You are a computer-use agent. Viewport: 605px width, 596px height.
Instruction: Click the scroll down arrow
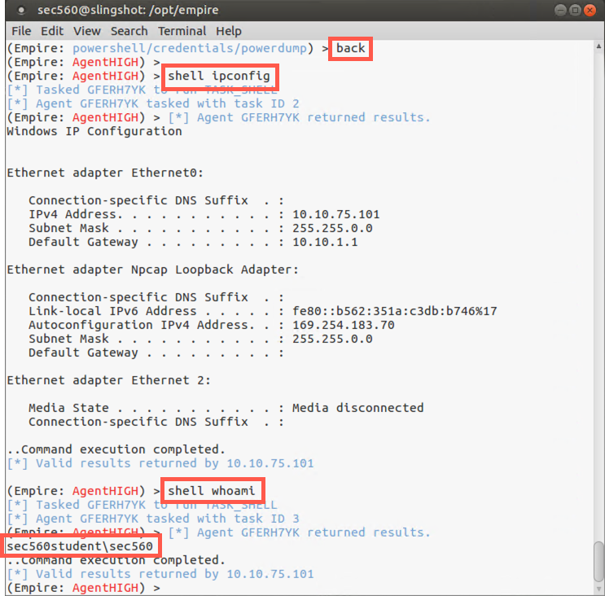click(x=598, y=589)
